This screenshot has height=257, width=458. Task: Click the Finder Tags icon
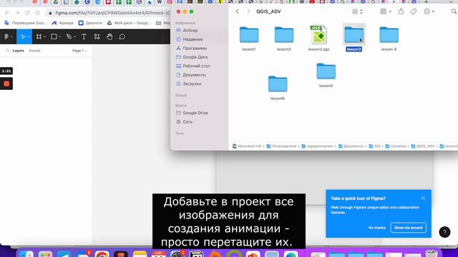[x=414, y=11]
